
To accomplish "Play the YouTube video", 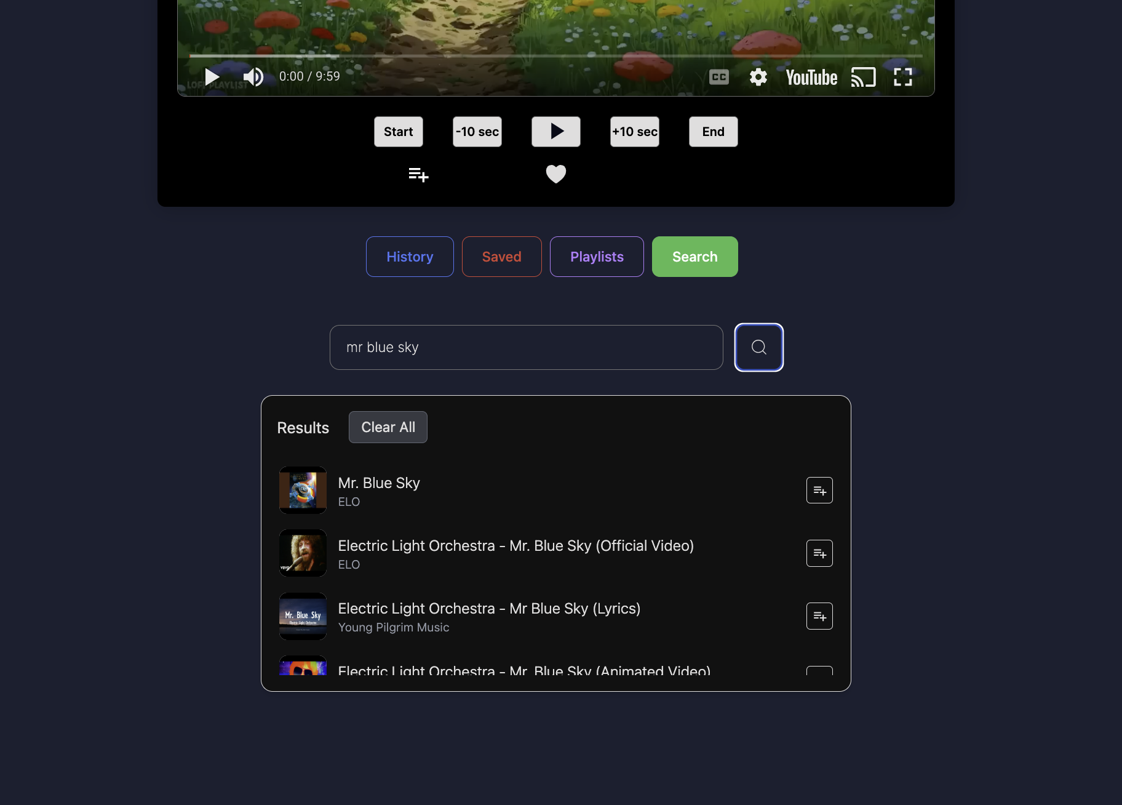I will point(212,77).
